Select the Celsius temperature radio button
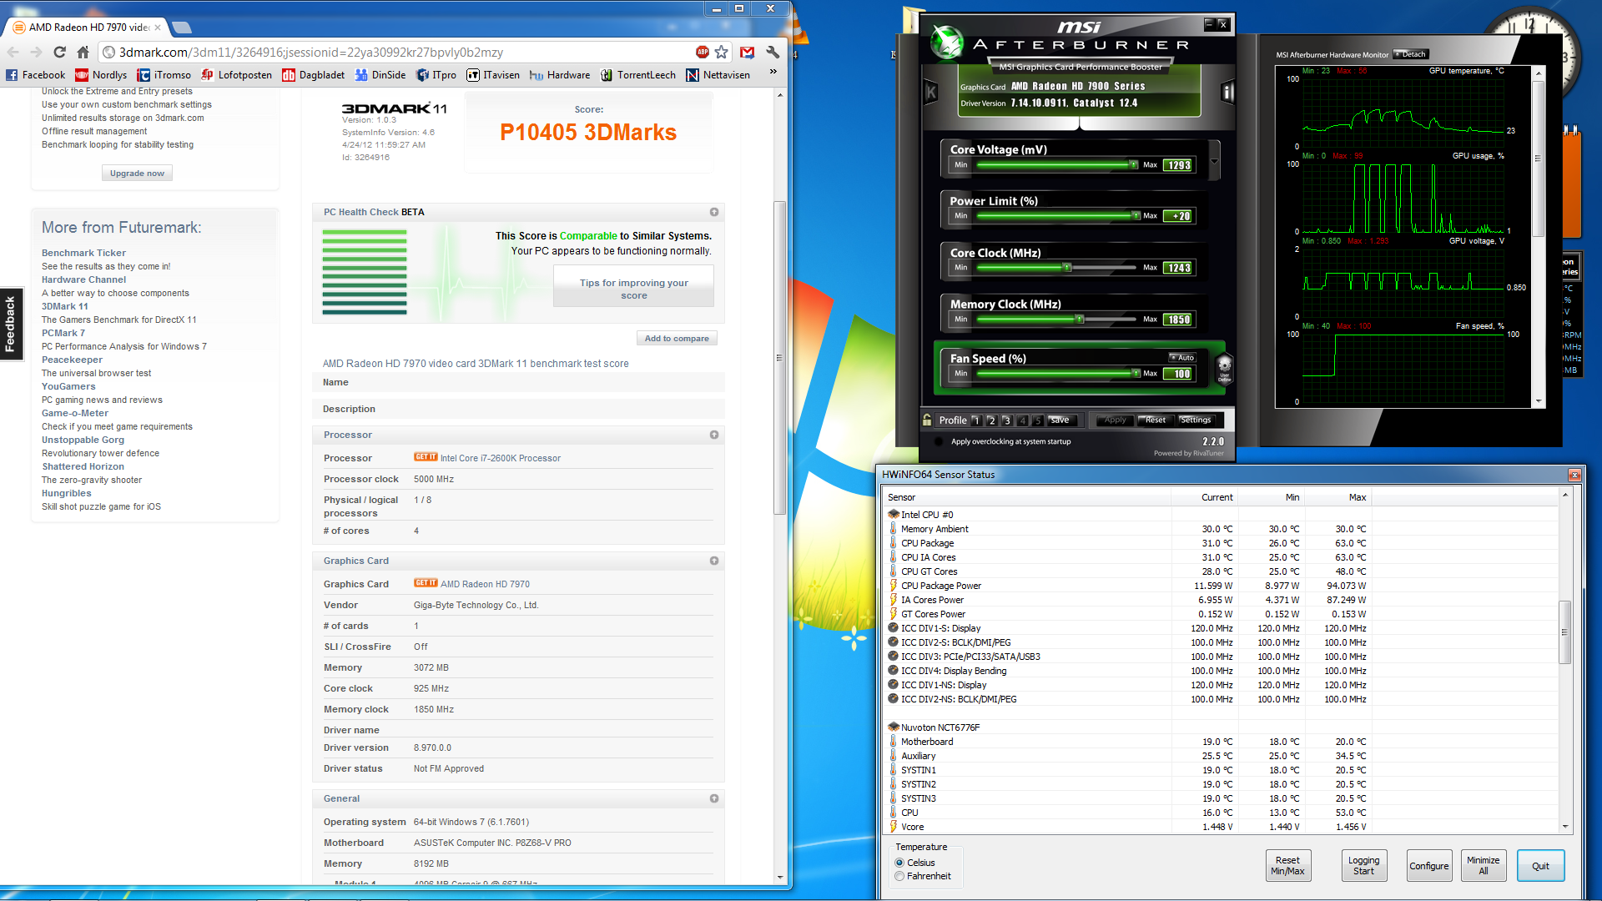 pyautogui.click(x=899, y=863)
